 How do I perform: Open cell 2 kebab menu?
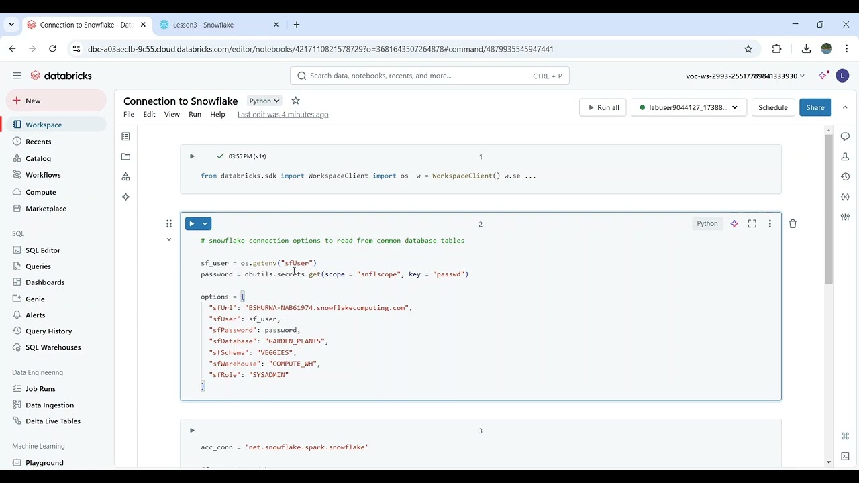point(770,223)
